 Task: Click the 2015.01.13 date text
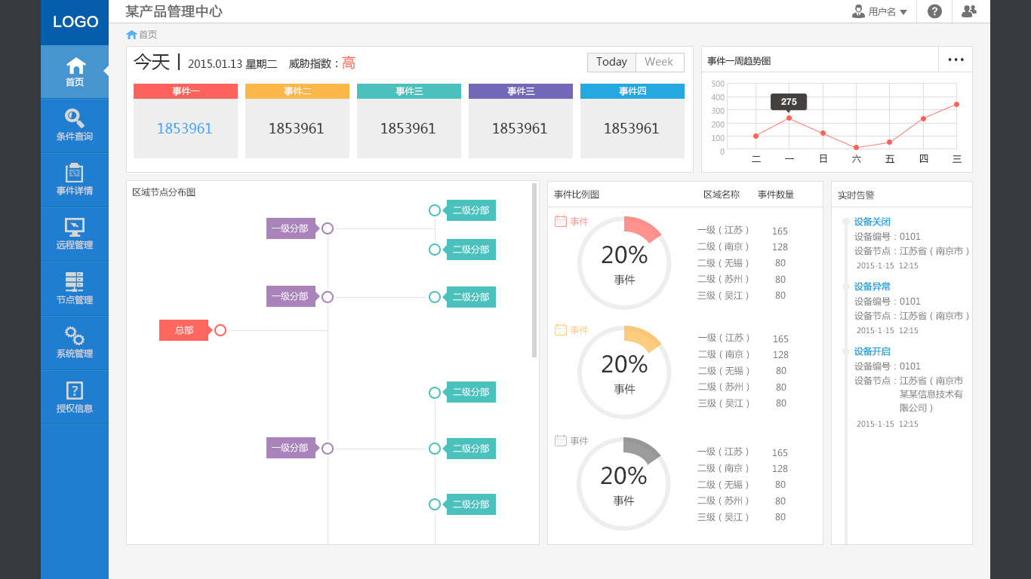pyautogui.click(x=215, y=64)
